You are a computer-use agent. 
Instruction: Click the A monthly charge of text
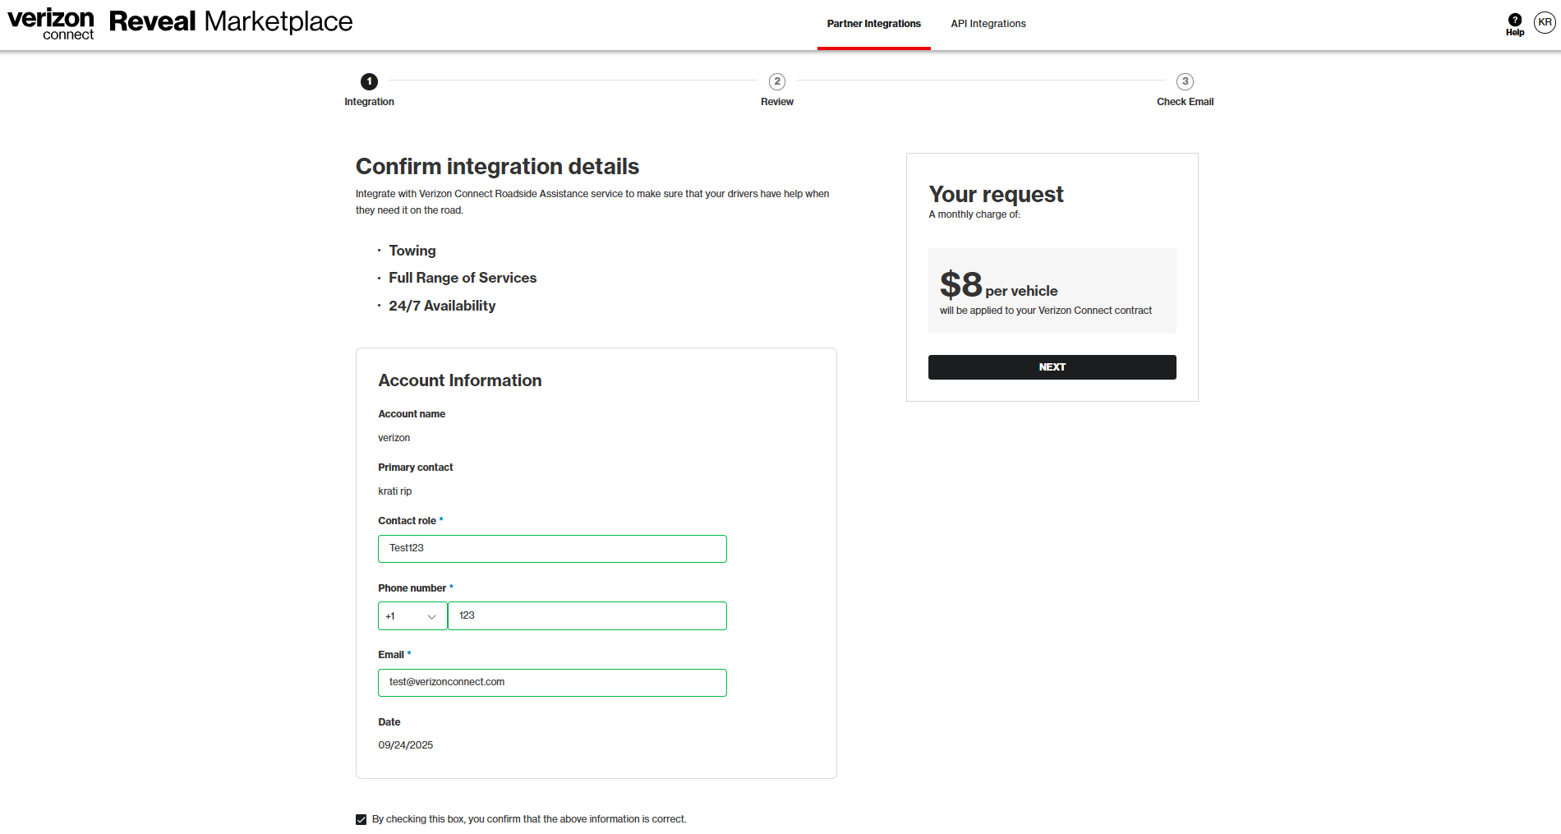point(974,214)
